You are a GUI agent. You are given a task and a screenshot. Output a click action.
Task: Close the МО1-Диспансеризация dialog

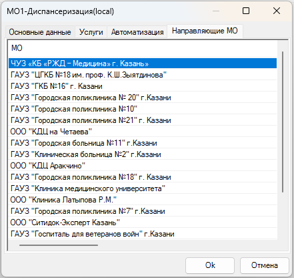pos(277,11)
